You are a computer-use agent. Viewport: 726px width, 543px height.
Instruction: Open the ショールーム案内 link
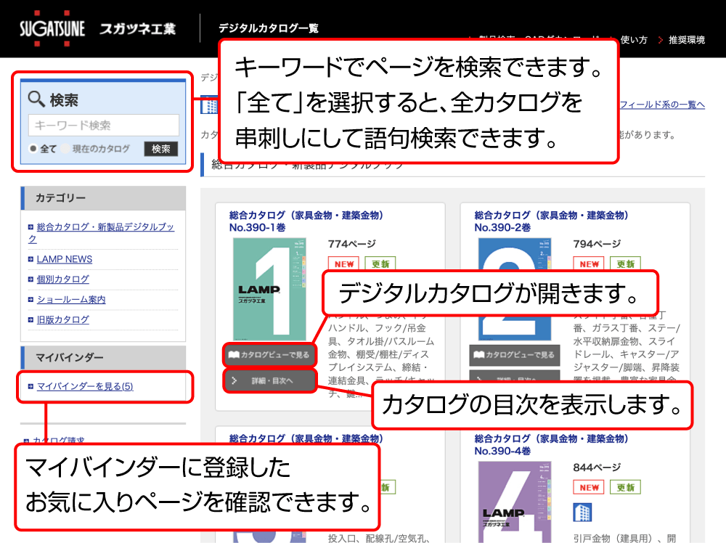[71, 300]
